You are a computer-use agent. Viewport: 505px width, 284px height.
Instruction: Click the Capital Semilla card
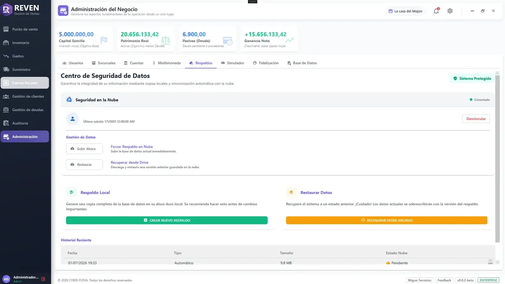point(84,39)
